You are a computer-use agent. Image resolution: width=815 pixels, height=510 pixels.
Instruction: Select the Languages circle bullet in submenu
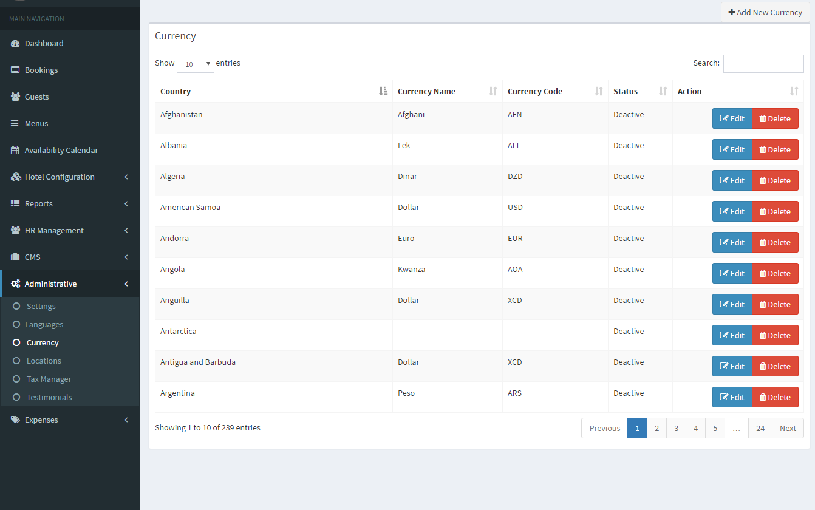pos(16,325)
